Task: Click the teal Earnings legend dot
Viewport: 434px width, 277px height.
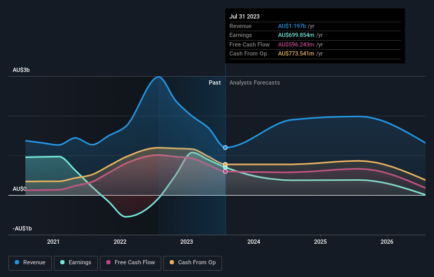Action: coord(62,262)
